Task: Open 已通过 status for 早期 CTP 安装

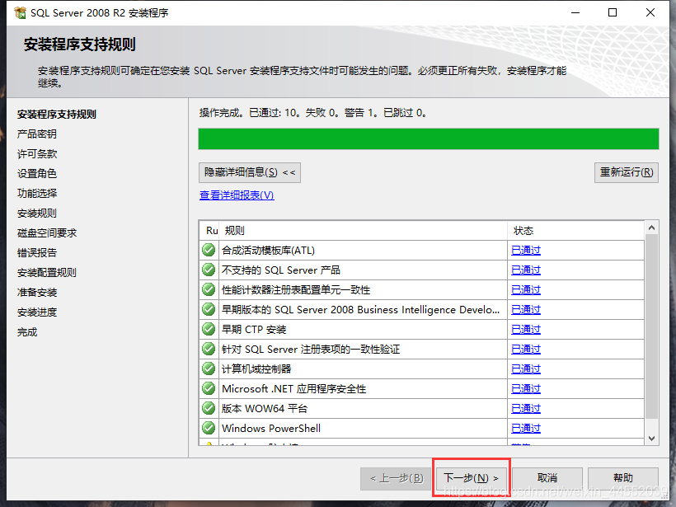Action: pos(525,330)
